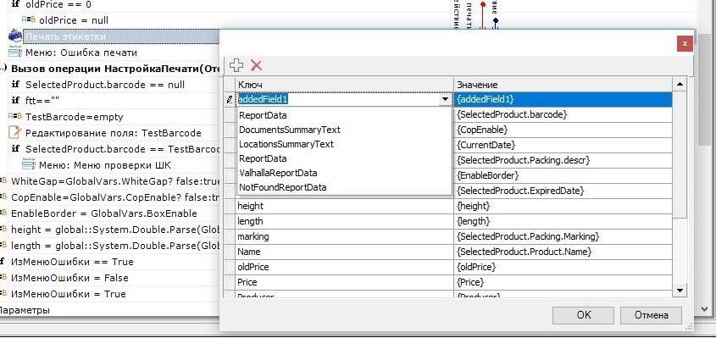Viewport: 716px width, 338px height.
Task: Select the ИзМенюОшибки = True row
Action: pyautogui.click(x=68, y=294)
